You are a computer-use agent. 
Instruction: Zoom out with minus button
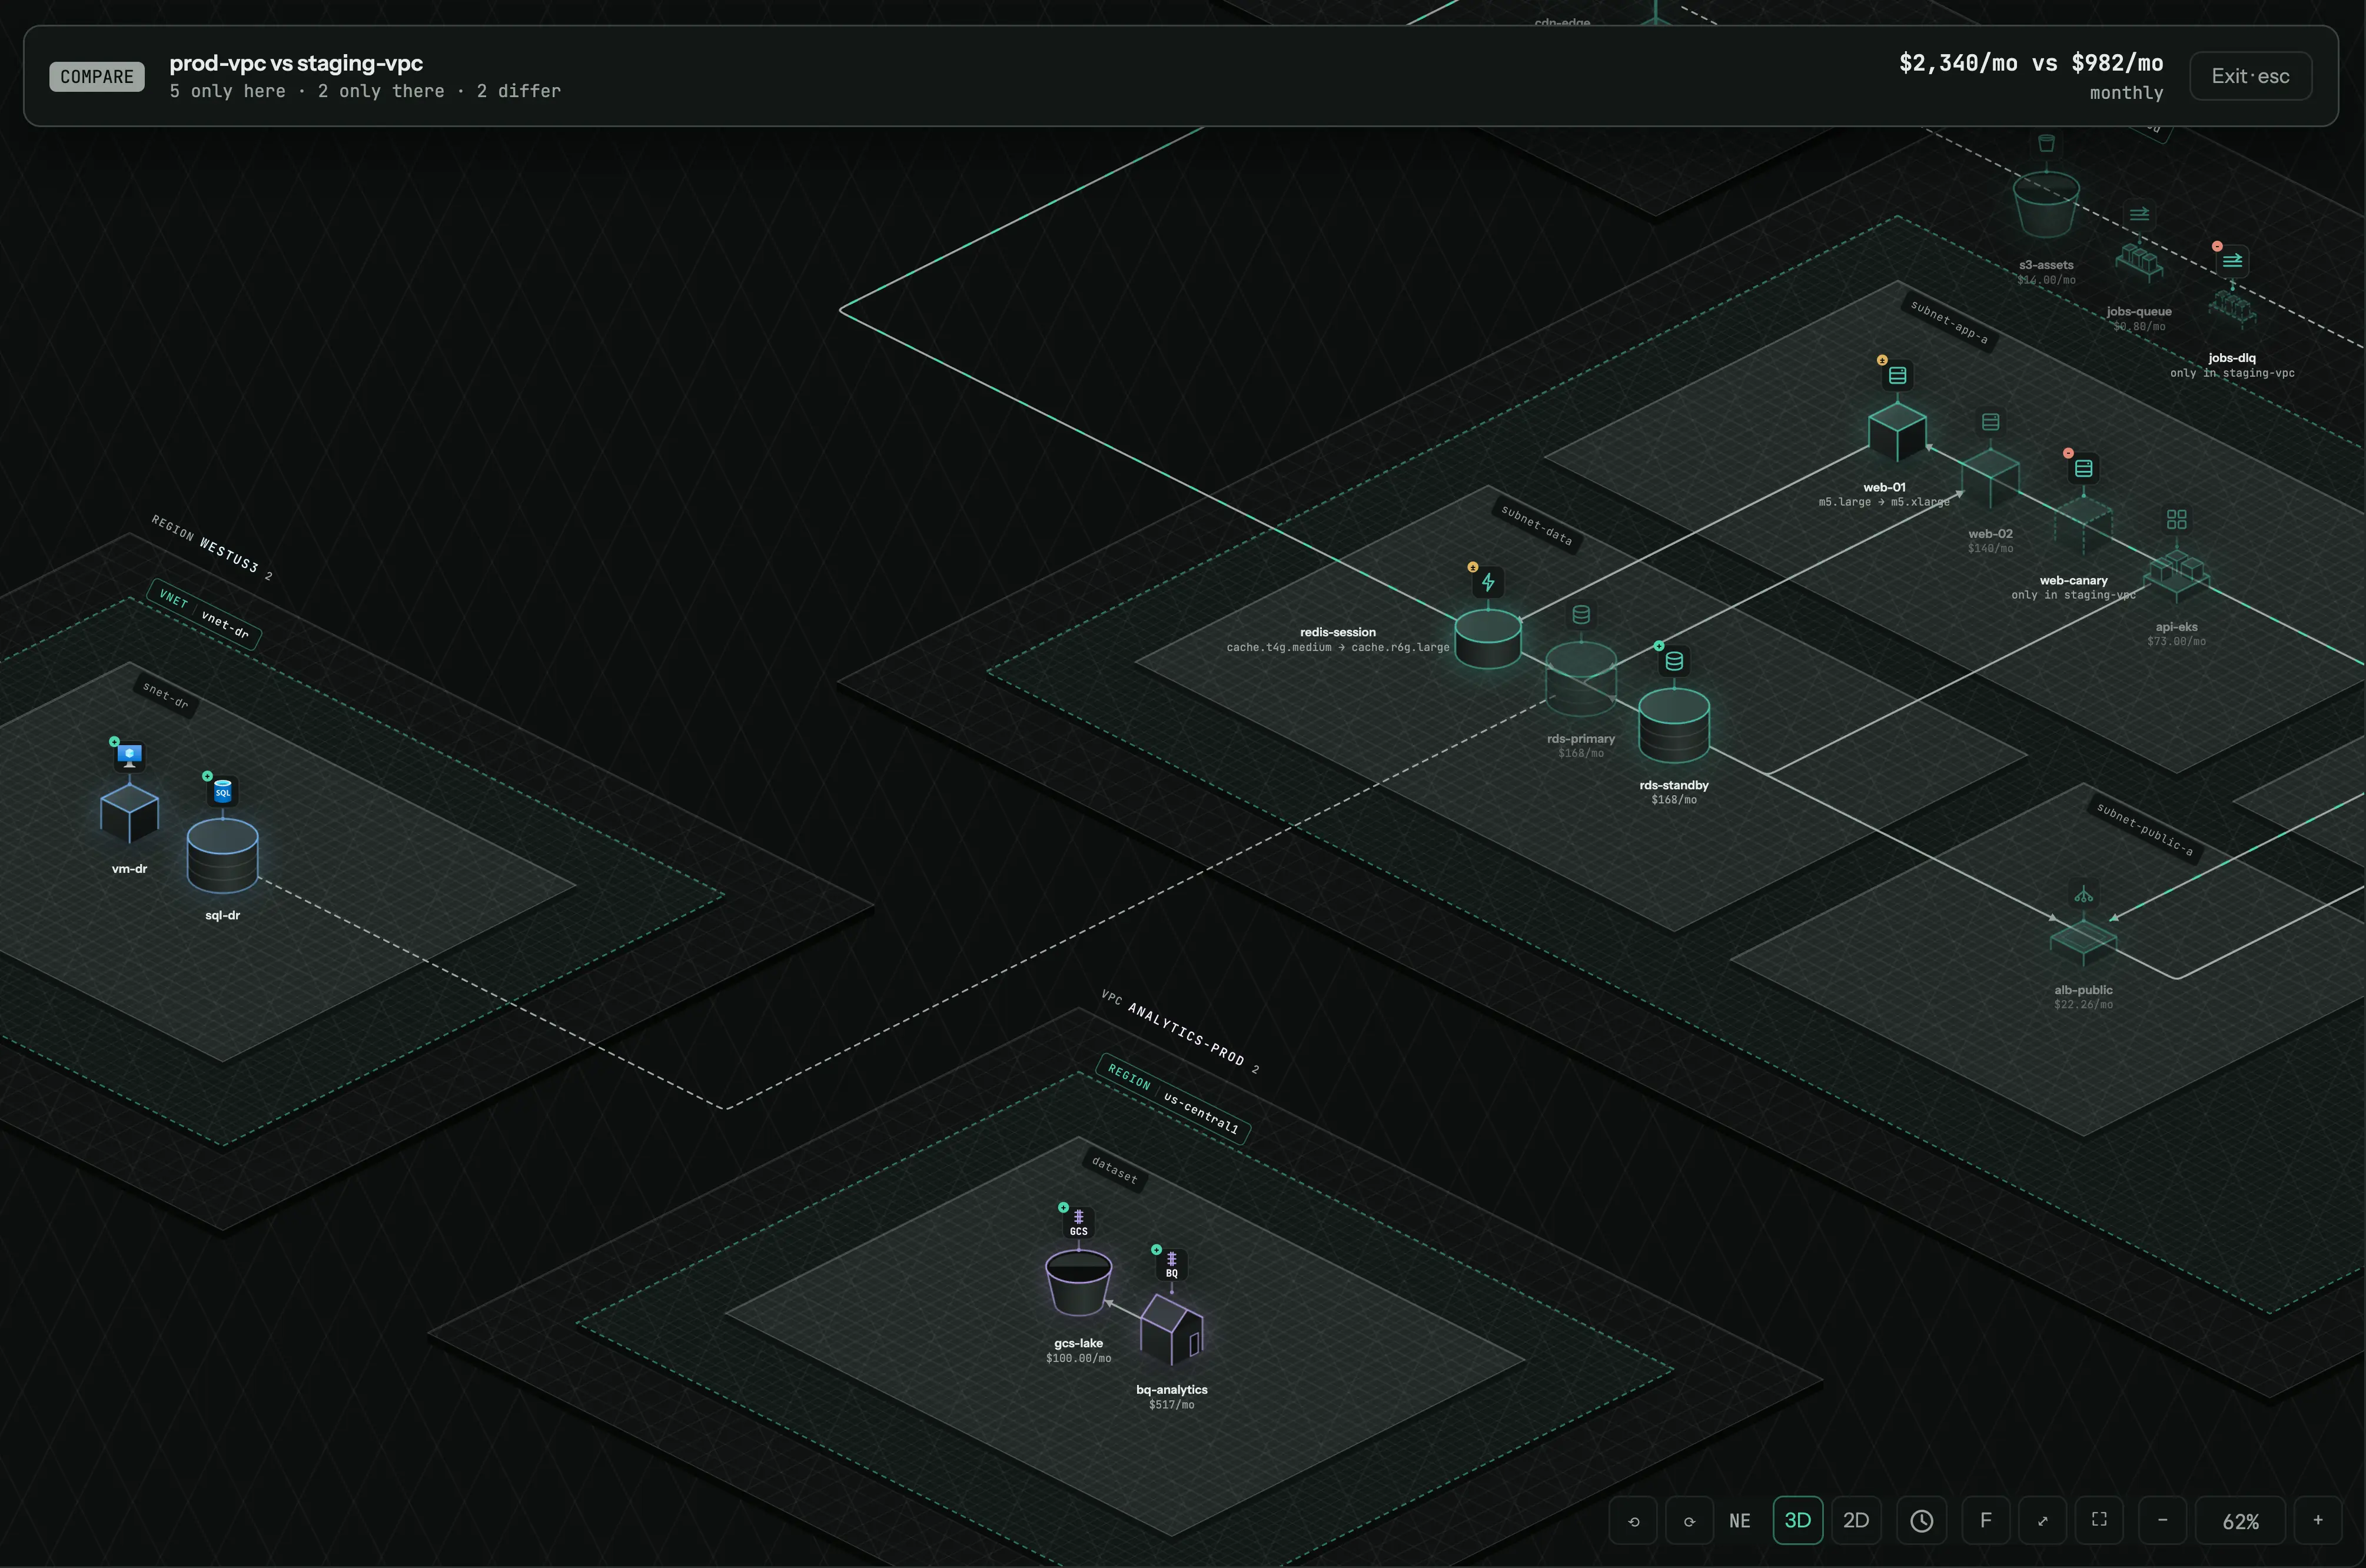pyautogui.click(x=2163, y=1520)
